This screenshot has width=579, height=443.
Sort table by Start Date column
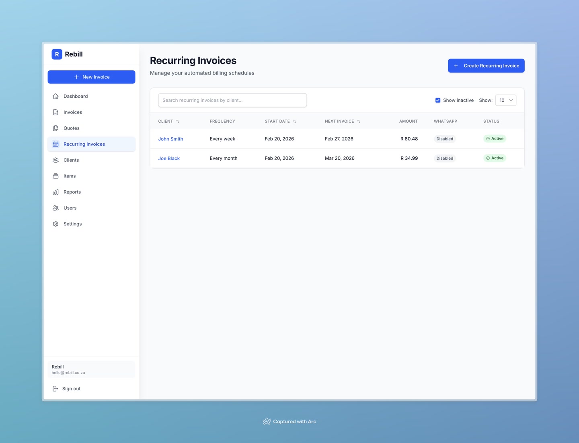[x=294, y=121]
